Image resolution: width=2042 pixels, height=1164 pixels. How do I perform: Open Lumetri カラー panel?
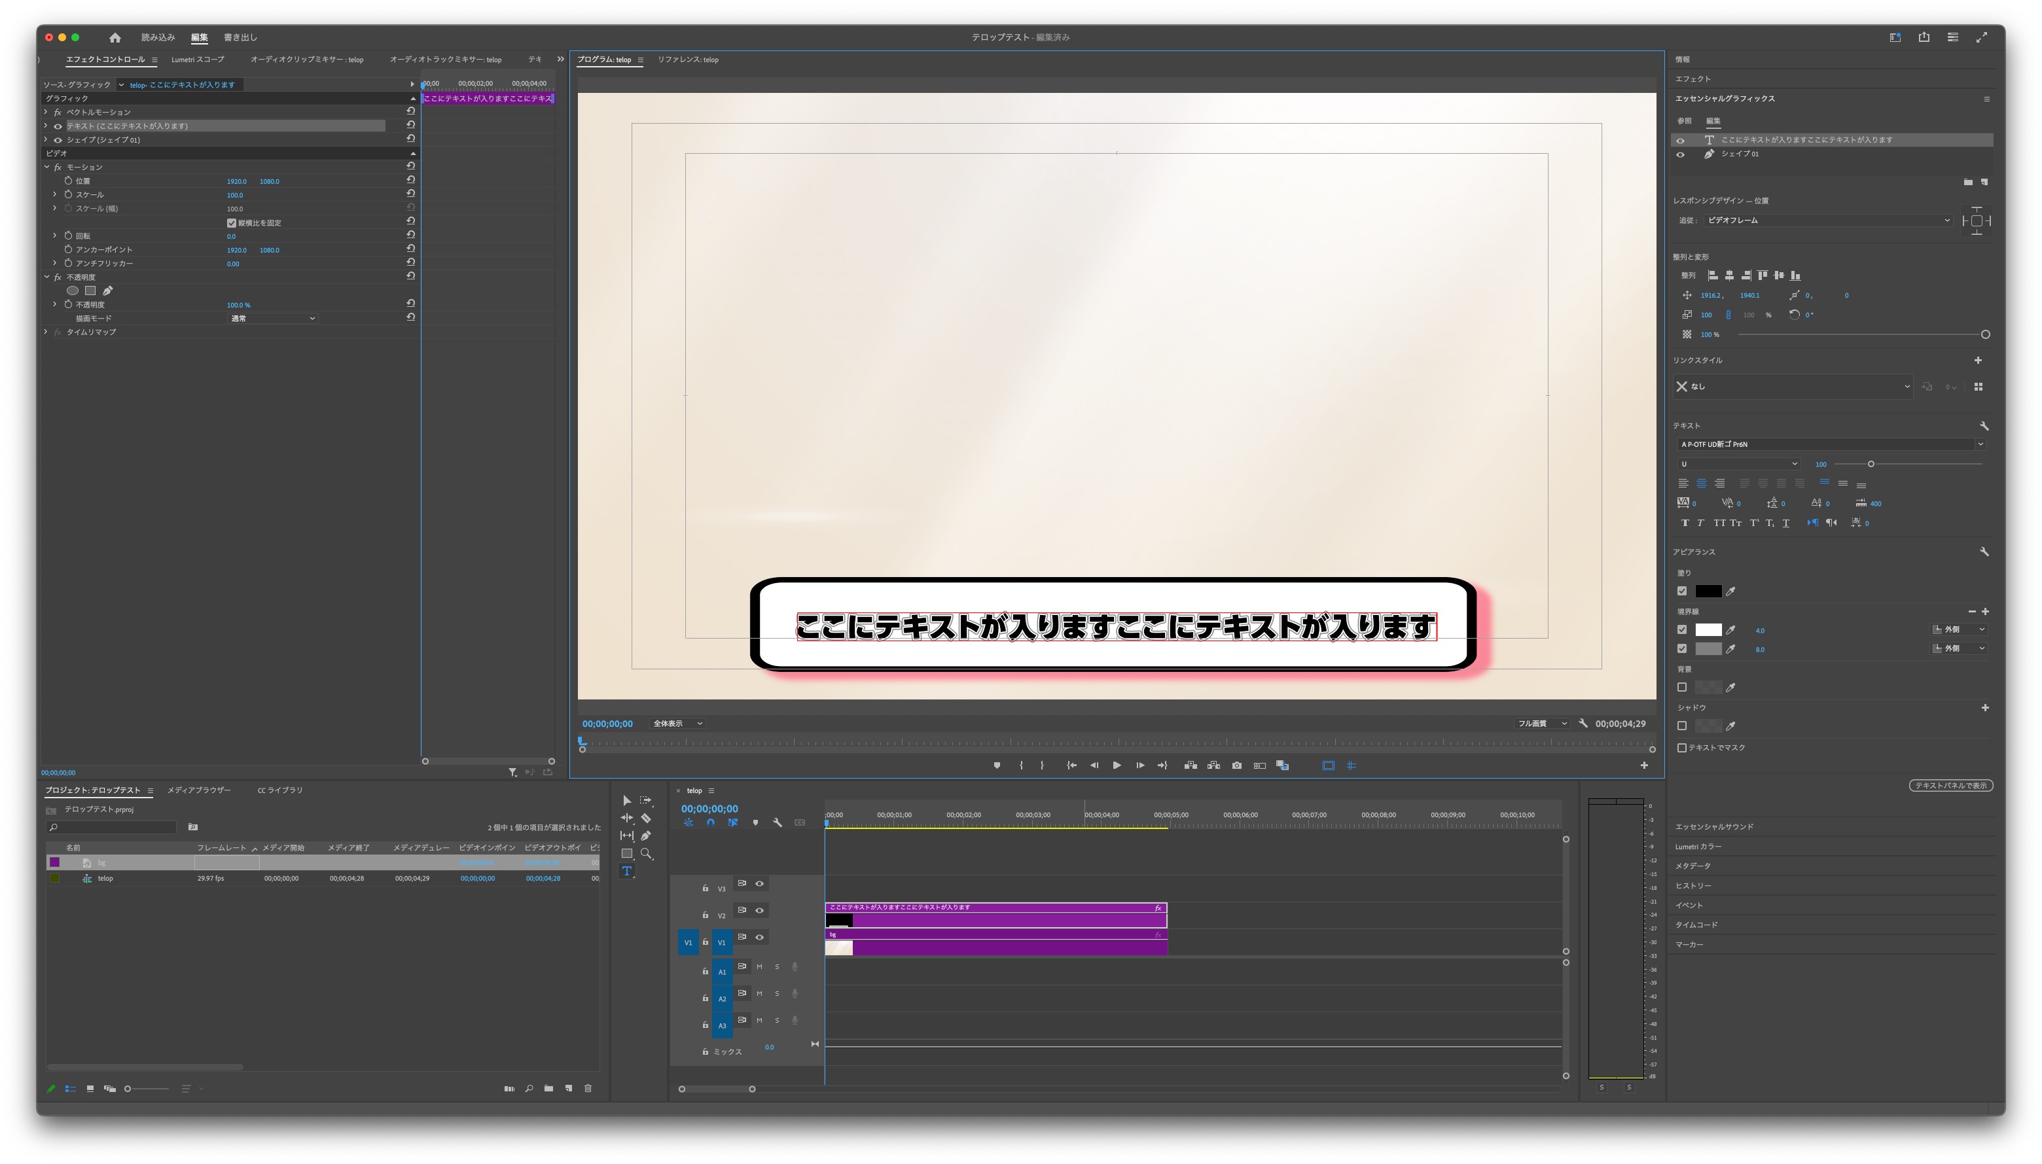pos(1698,847)
